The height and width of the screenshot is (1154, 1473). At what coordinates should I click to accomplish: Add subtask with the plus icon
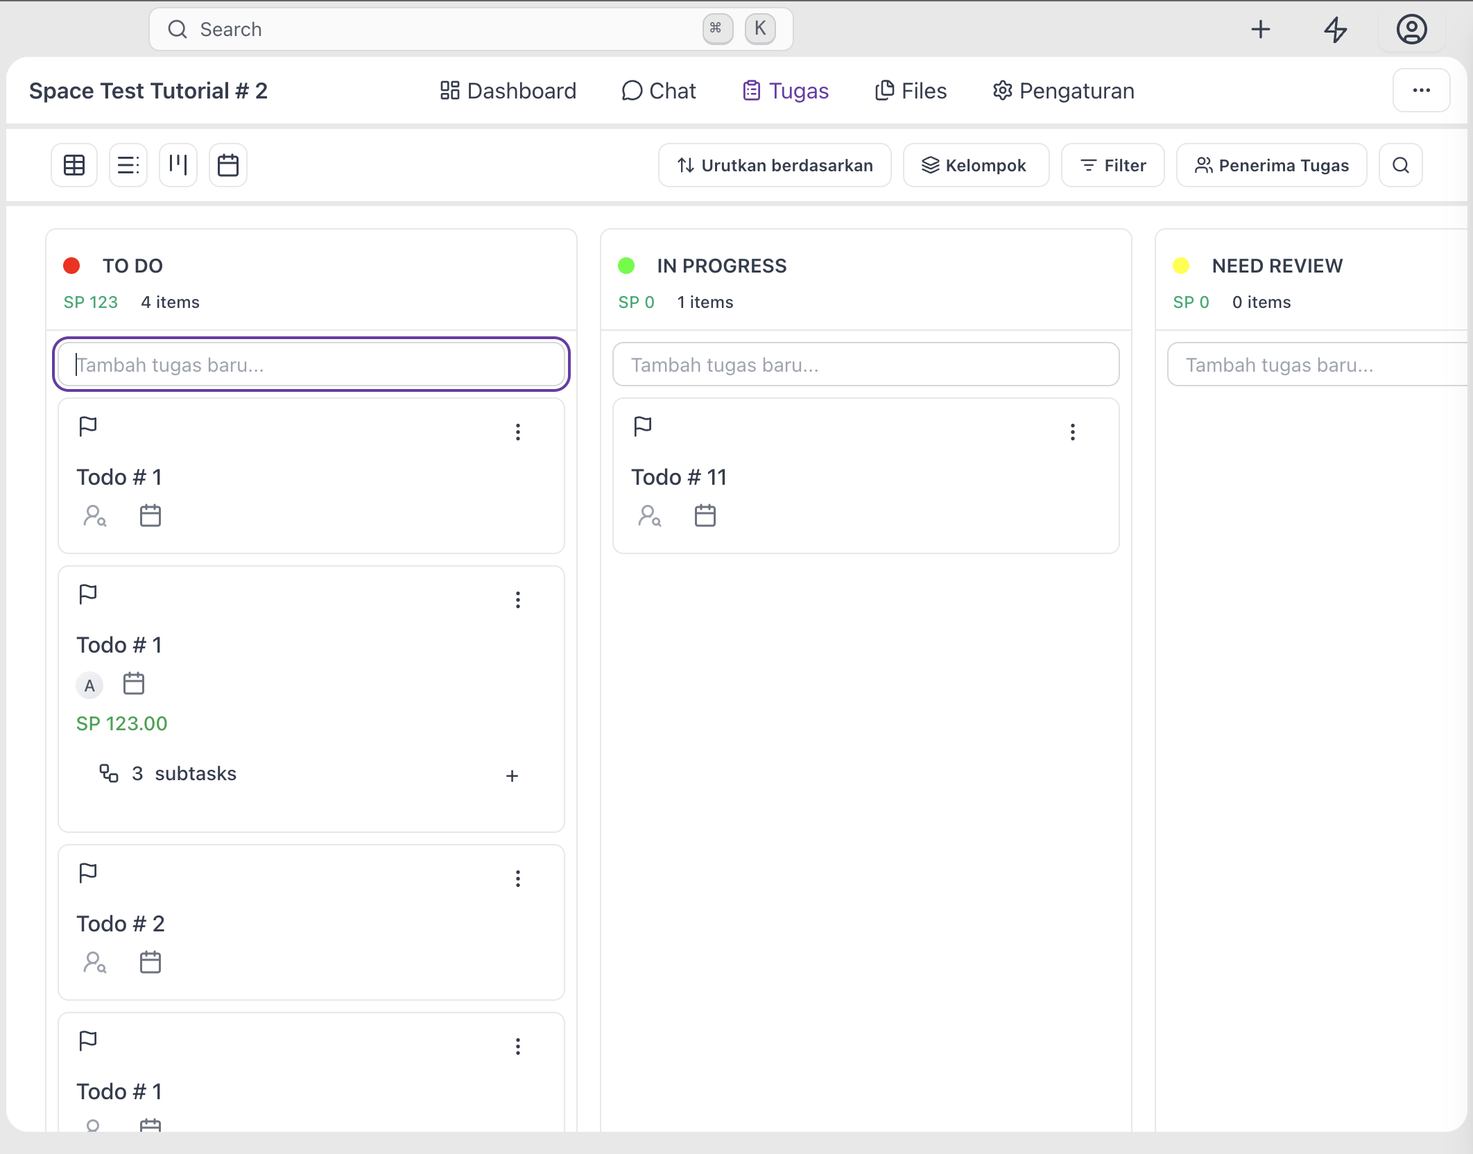[512, 775]
